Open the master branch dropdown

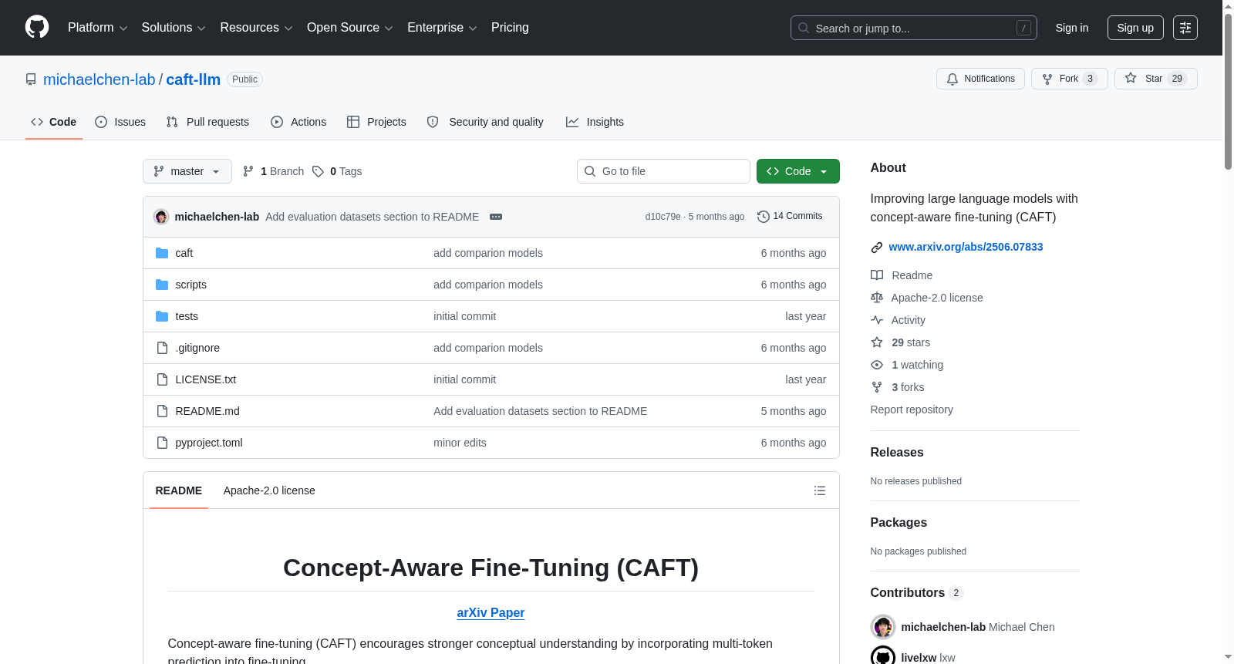click(x=187, y=171)
